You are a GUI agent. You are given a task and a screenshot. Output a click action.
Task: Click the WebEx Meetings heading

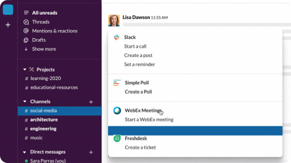(x=143, y=110)
